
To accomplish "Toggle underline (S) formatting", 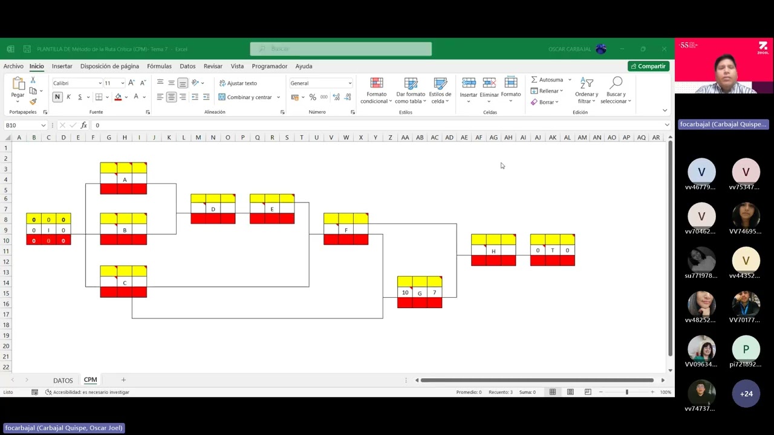I will click(x=79, y=97).
